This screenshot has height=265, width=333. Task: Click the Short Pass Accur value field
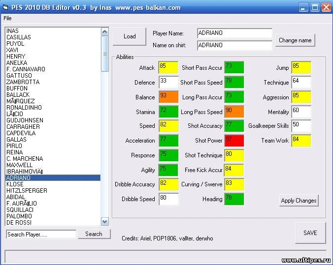click(x=234, y=68)
